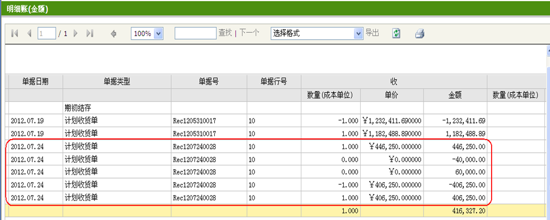This screenshot has height=220, width=550.
Task: Click the 单据类型 column header
Action: pyautogui.click(x=117, y=82)
